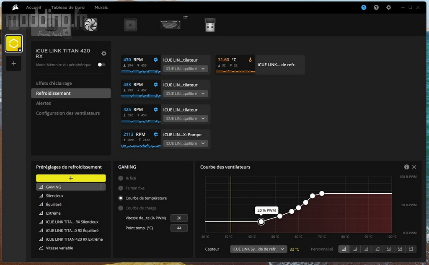Open the Murals tab
Image resolution: width=429 pixels, height=265 pixels.
[101, 8]
